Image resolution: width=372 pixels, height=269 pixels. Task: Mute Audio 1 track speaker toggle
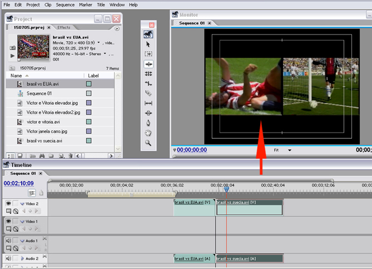[x=8, y=241]
